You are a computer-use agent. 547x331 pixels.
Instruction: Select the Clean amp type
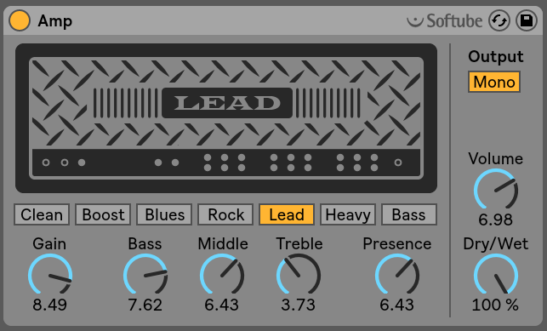(x=42, y=214)
